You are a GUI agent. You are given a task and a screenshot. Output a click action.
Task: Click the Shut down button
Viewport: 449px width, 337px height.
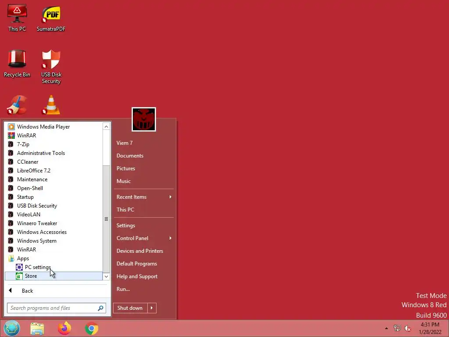pos(130,308)
